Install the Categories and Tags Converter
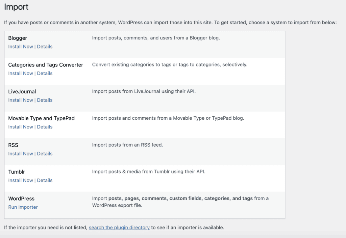346x238 pixels. coord(21,73)
